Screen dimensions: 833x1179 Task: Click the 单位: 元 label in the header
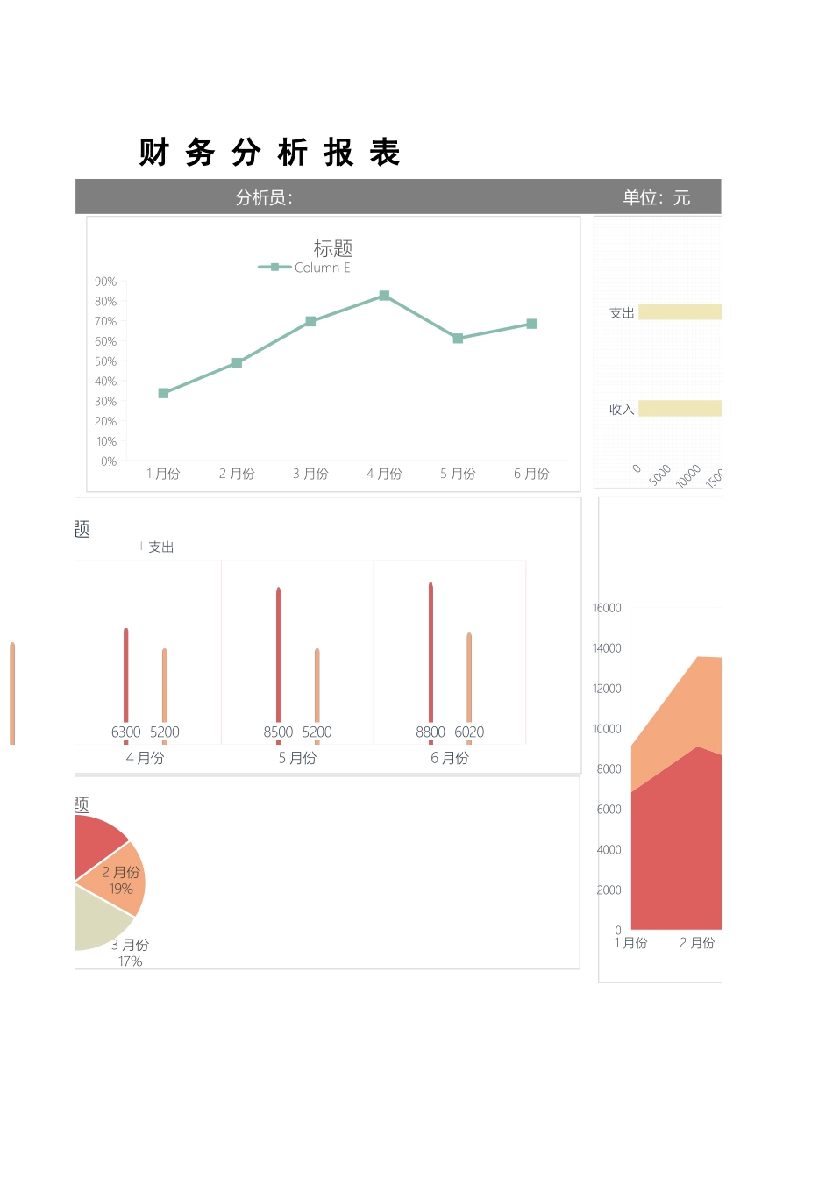(656, 197)
